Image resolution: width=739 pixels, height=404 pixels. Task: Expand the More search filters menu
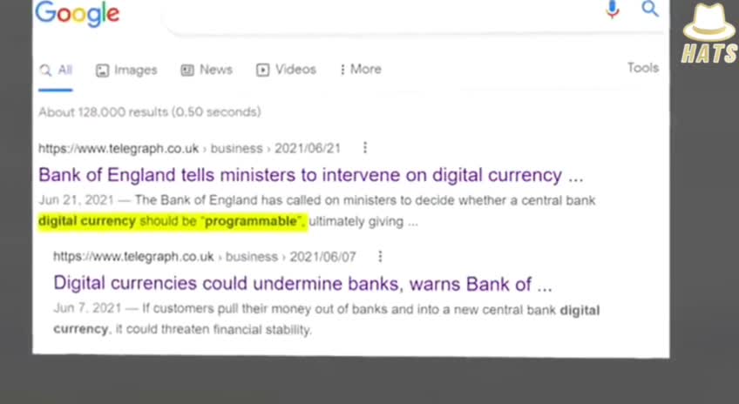(361, 69)
